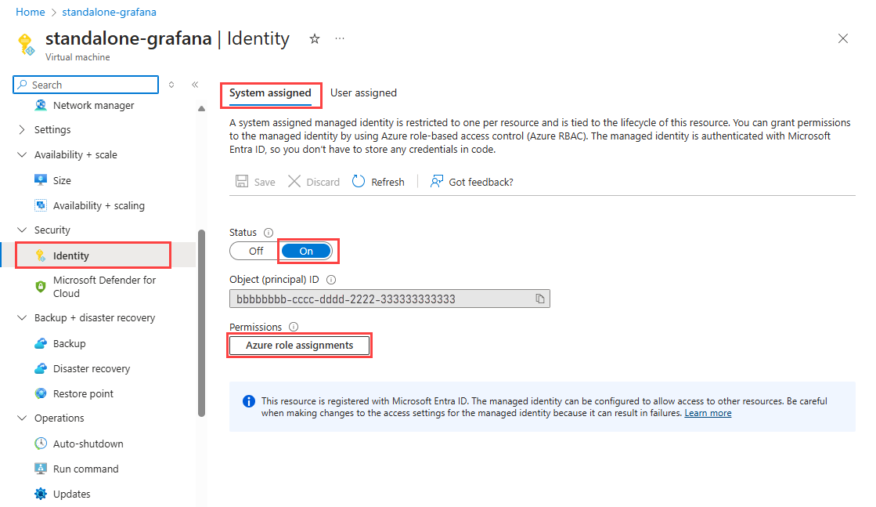Expand the Settings section

pos(22,130)
